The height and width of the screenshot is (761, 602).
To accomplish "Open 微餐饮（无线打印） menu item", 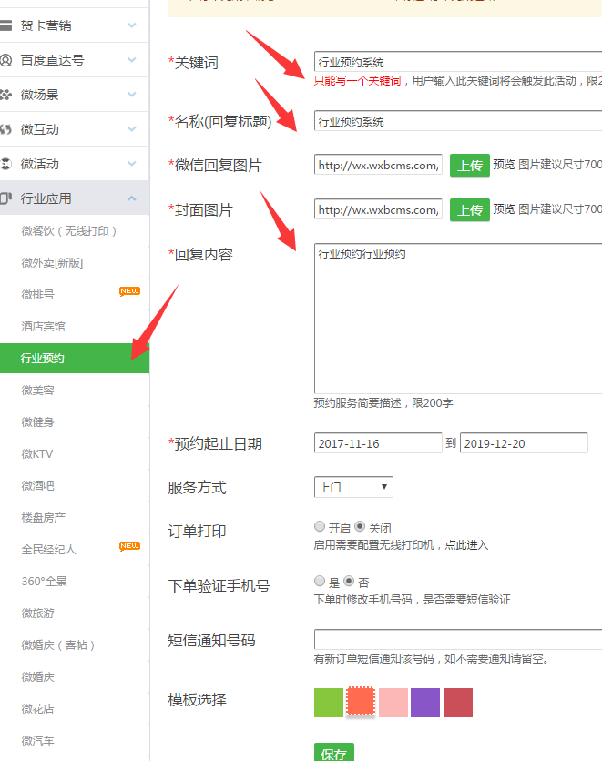I will click(x=69, y=231).
